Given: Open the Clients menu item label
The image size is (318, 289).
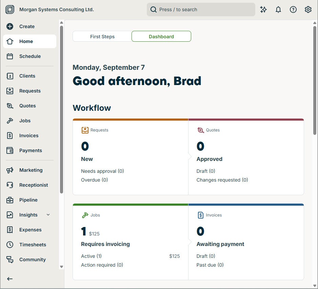Looking at the screenshot, I should [x=27, y=76].
